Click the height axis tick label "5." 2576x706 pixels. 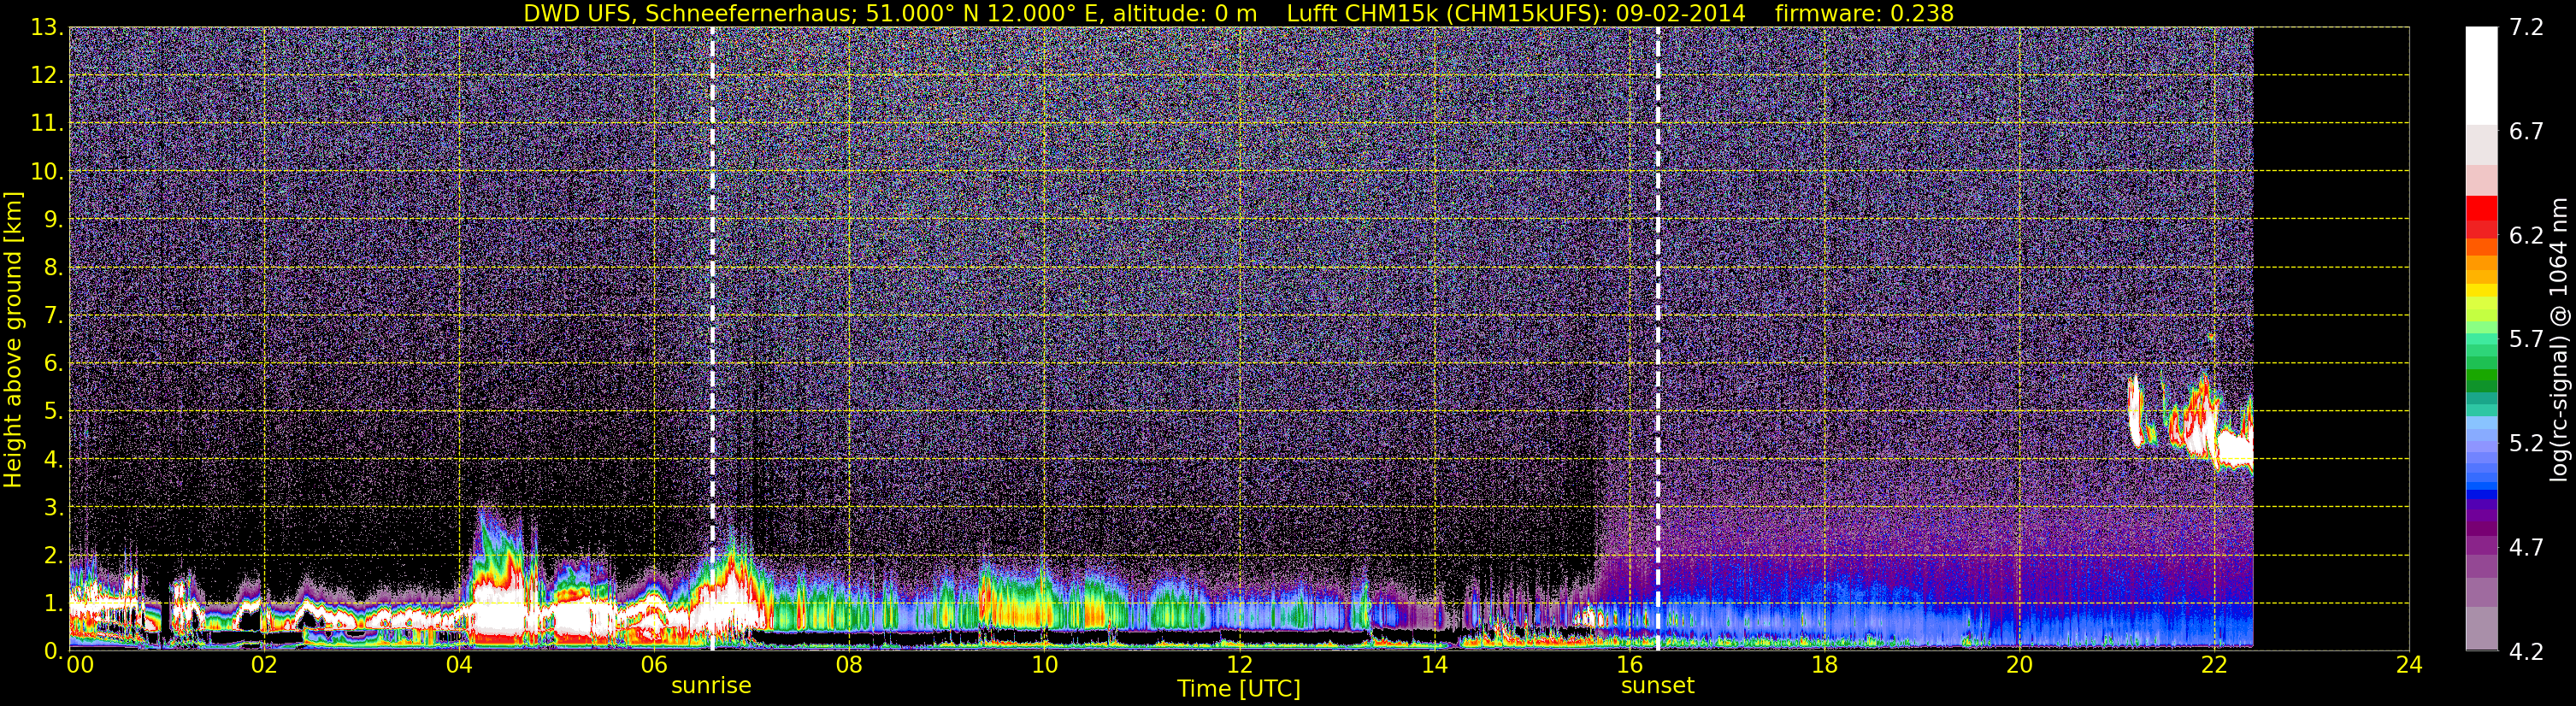coord(53,411)
